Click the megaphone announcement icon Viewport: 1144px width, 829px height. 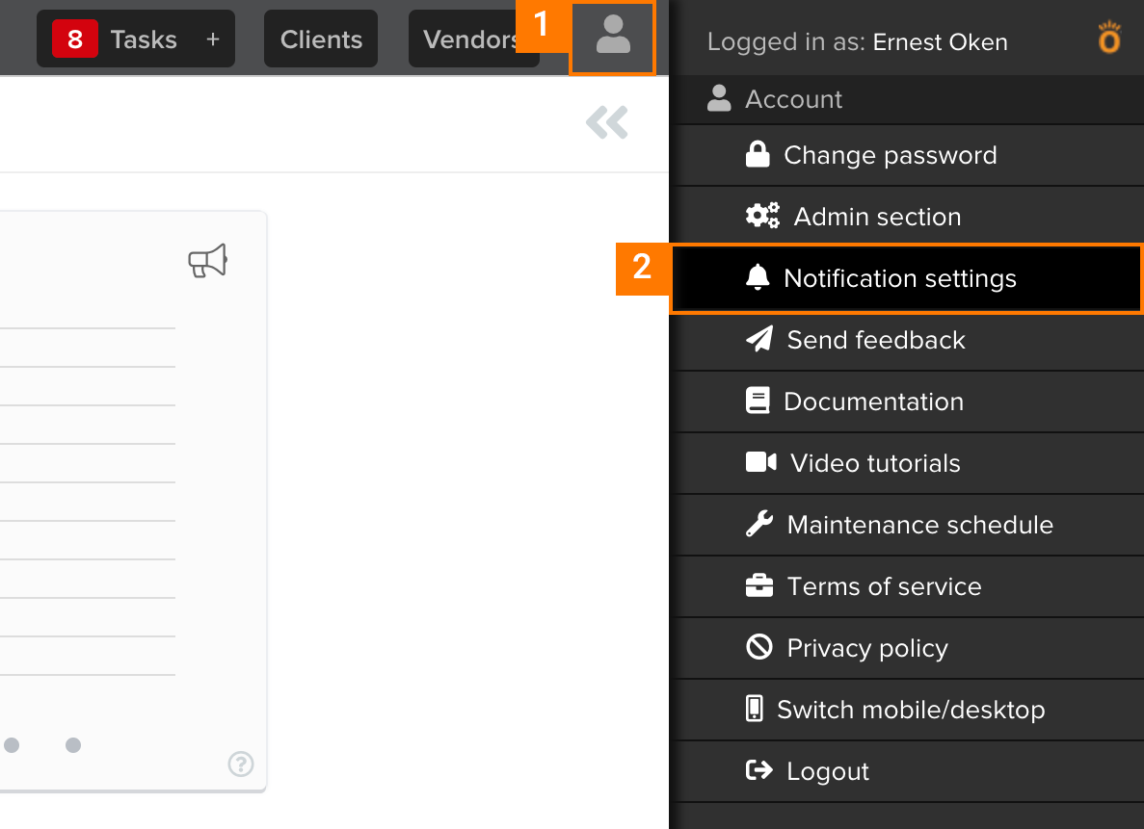[x=207, y=260]
